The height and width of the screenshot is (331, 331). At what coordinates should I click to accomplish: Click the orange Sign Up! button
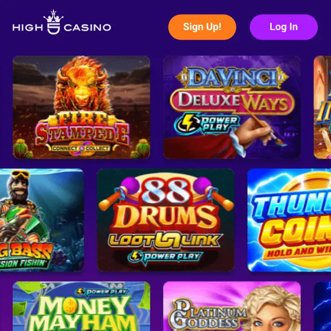tap(202, 27)
